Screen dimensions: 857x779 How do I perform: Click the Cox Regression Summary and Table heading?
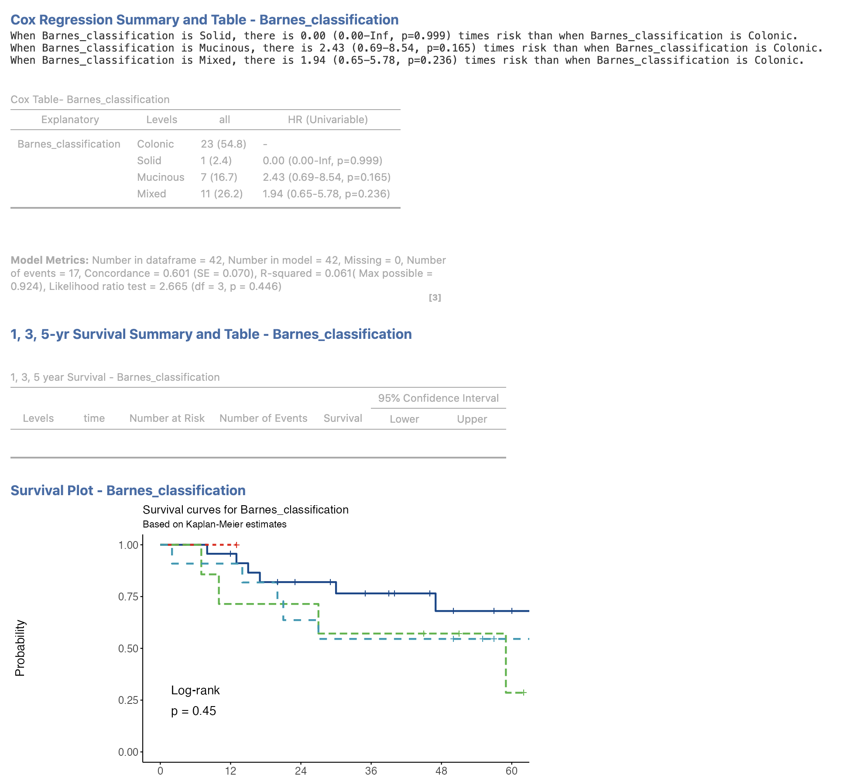pos(204,20)
